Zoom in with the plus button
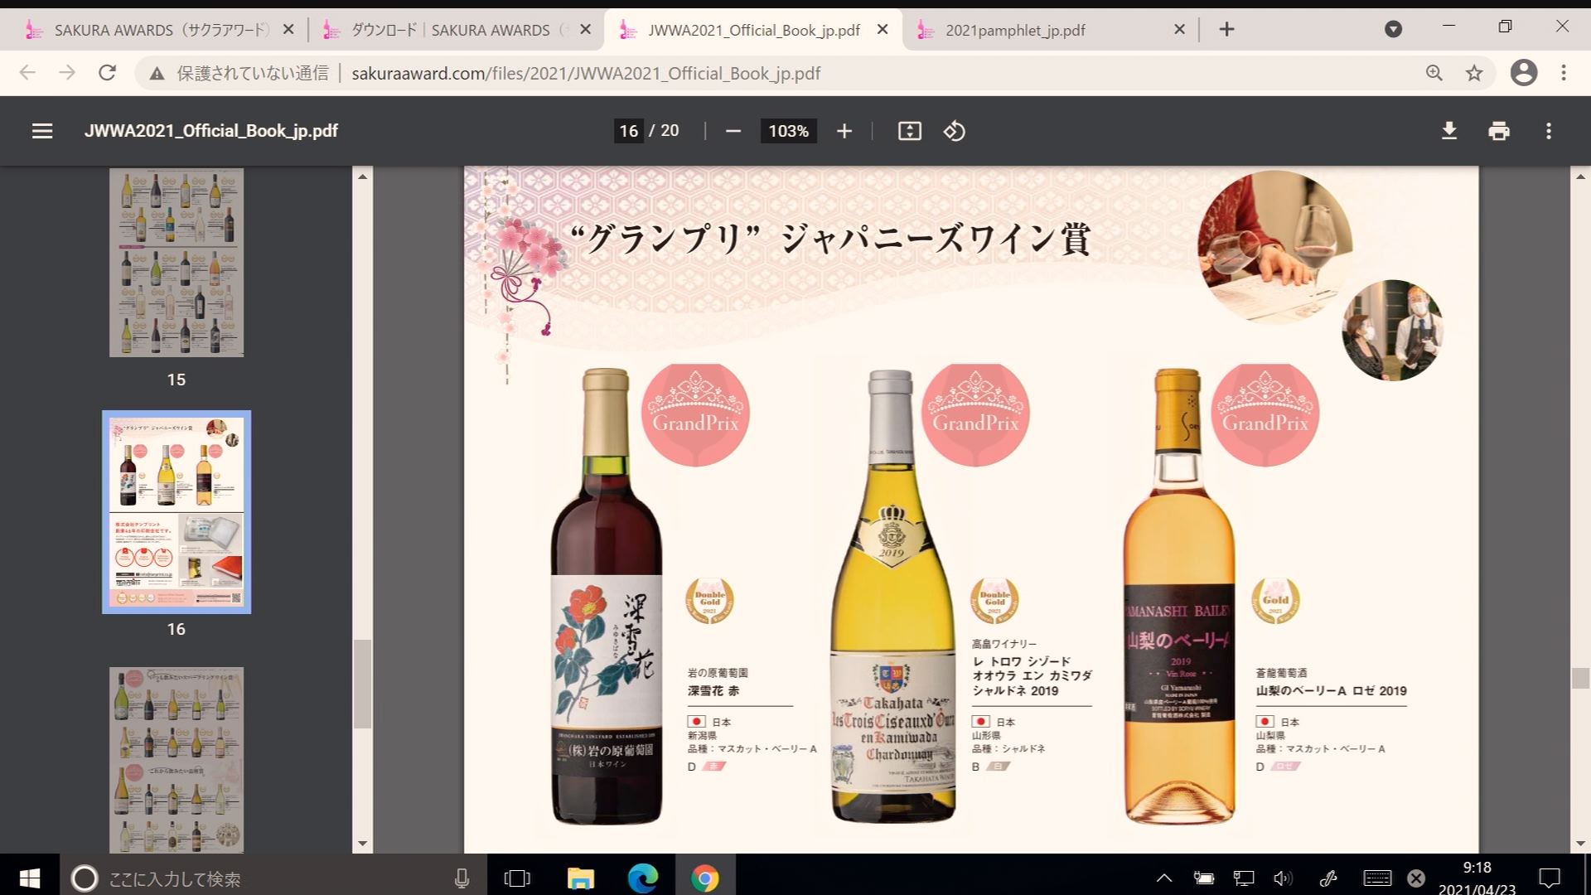1591x895 pixels. (844, 131)
